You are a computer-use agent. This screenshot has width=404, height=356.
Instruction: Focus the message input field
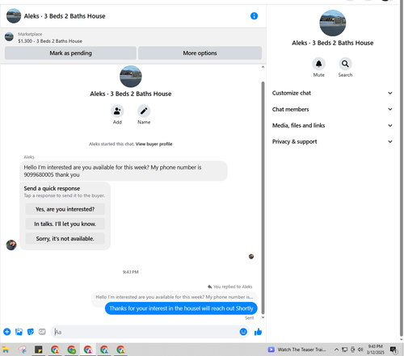coord(145,332)
